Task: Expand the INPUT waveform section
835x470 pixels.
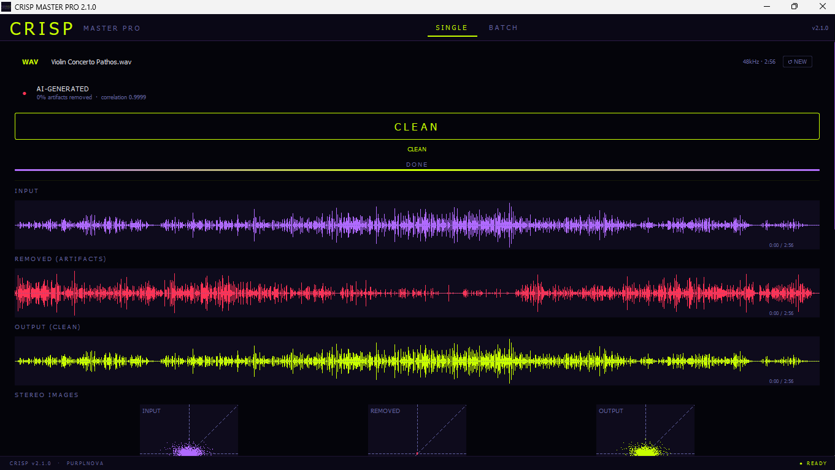Action: (x=26, y=191)
